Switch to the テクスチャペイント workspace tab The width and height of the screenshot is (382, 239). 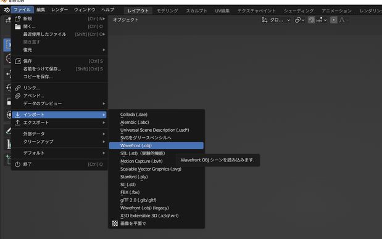point(256,11)
